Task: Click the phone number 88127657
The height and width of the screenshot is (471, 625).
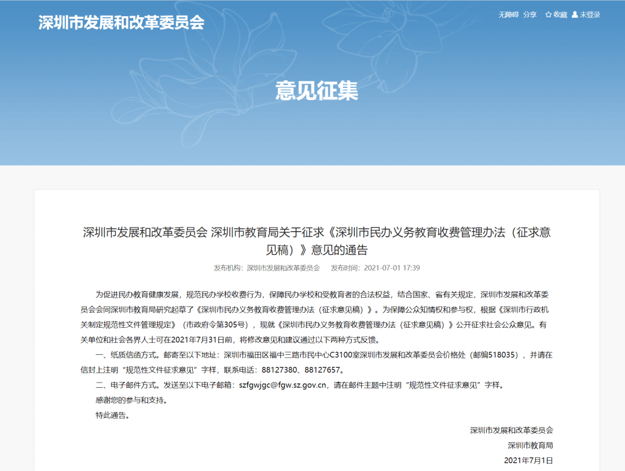Action: (x=329, y=370)
